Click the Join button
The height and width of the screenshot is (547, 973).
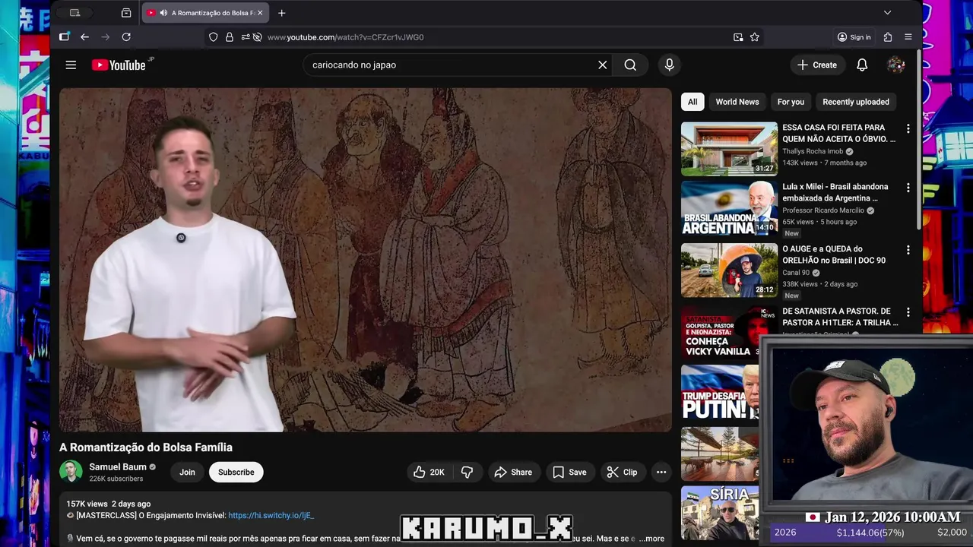[x=187, y=473]
